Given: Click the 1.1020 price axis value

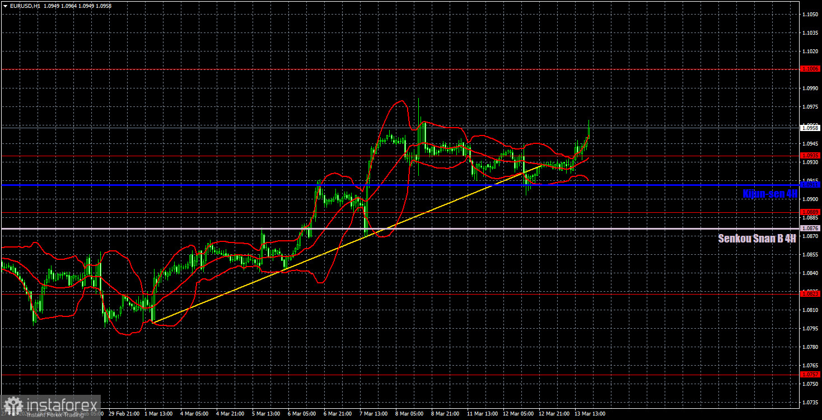Looking at the screenshot, I should [x=810, y=51].
